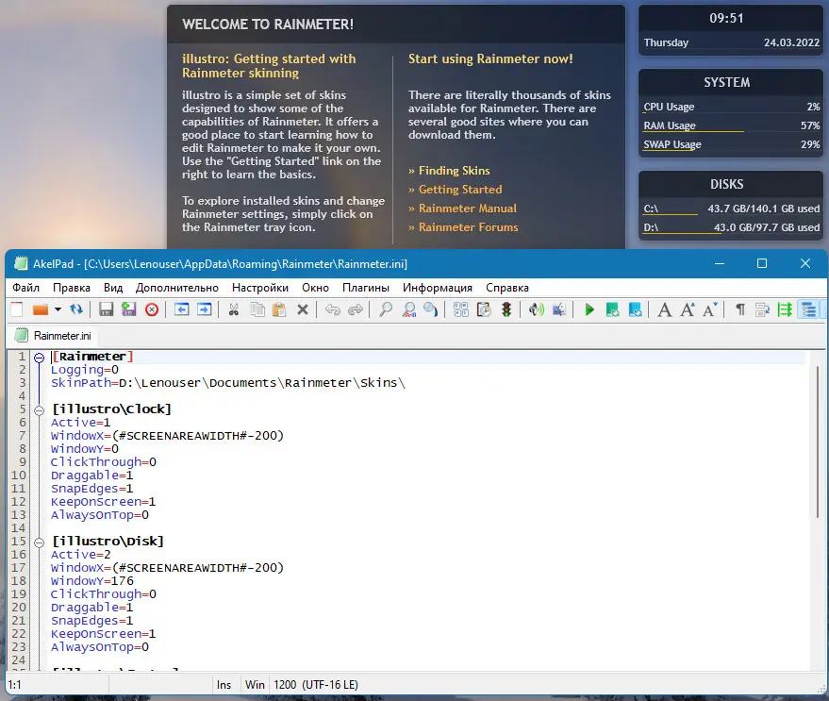Open font settings with the plain A icon
This screenshot has height=701, width=829.
[665, 309]
